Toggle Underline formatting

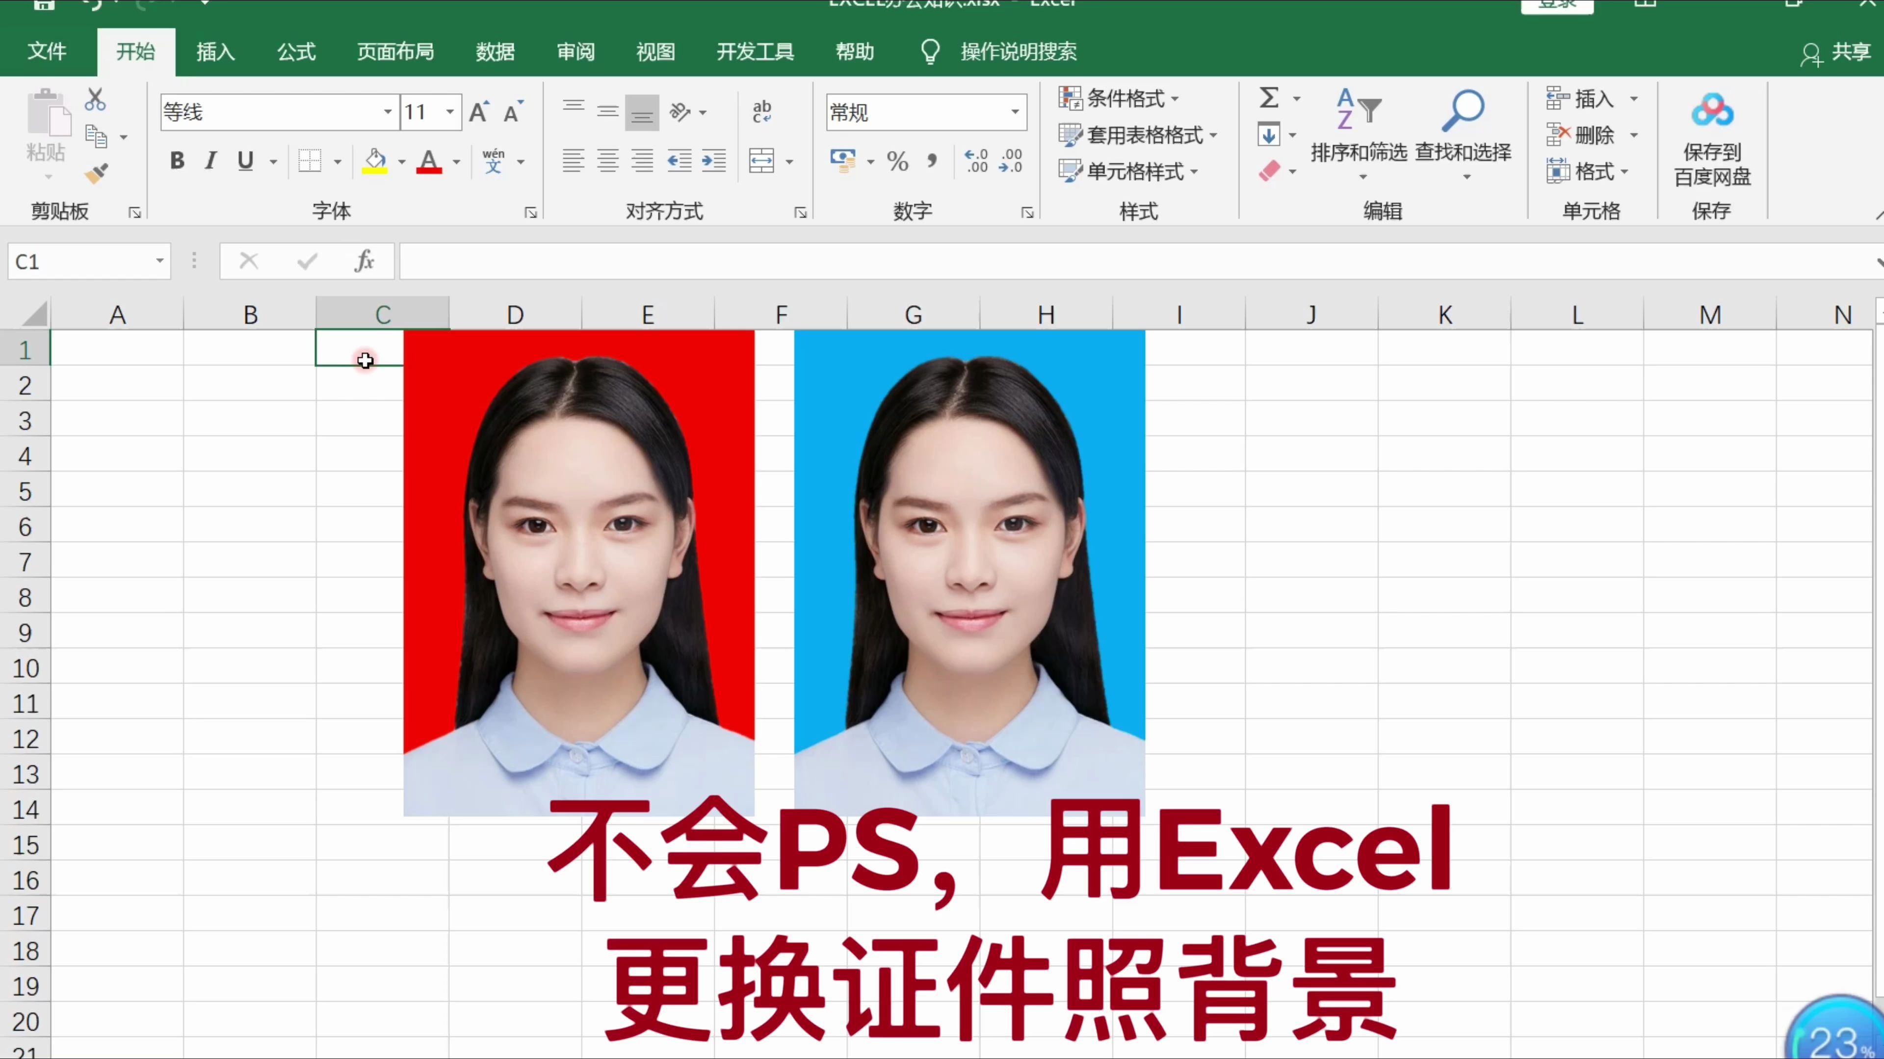point(246,160)
